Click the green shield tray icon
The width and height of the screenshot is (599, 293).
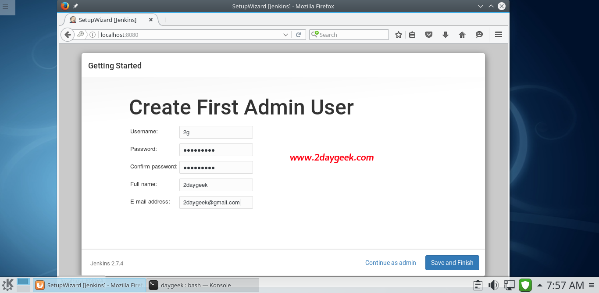(x=525, y=285)
